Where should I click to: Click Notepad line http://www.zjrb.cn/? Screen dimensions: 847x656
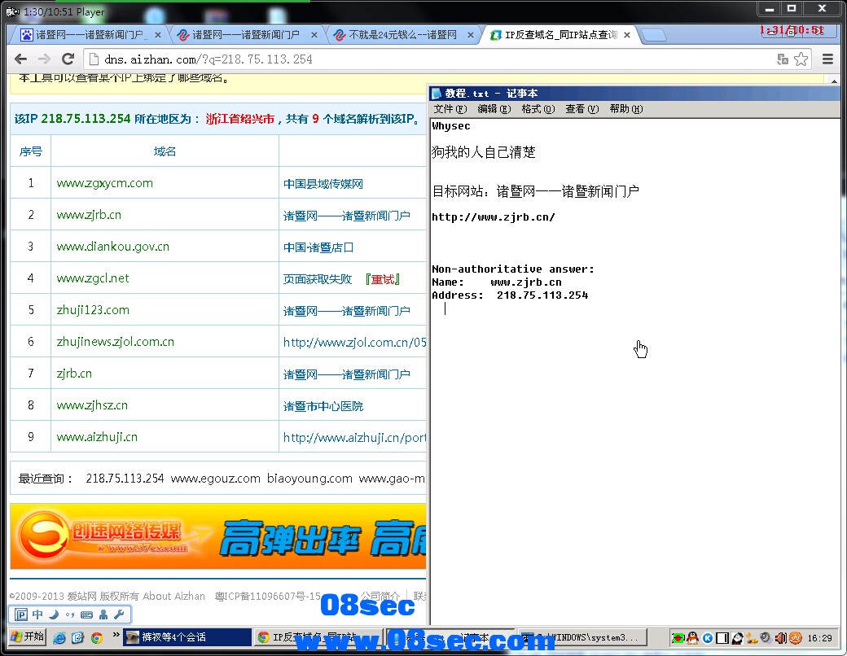(494, 217)
